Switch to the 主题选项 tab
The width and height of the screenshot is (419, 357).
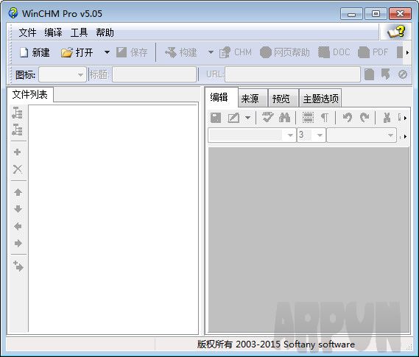click(320, 99)
